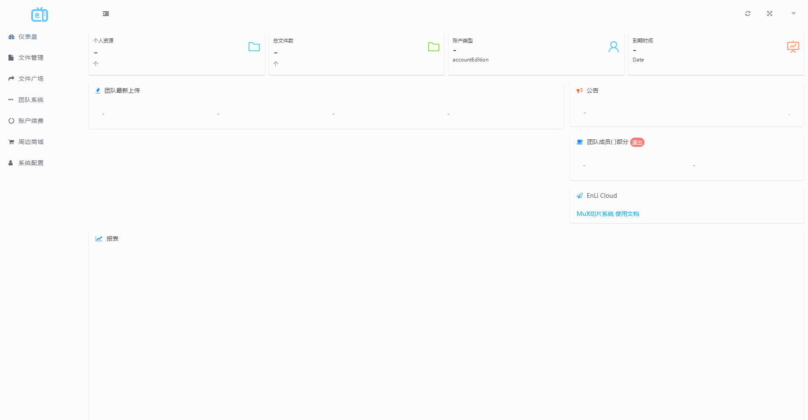Click the megaphone icon beside 公告

pyautogui.click(x=580, y=90)
